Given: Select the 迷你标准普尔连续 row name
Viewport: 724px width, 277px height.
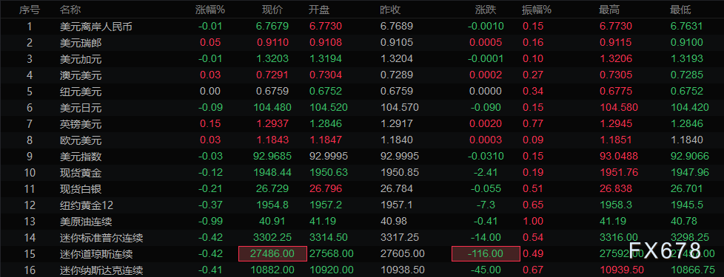Looking at the screenshot, I should point(101,238).
